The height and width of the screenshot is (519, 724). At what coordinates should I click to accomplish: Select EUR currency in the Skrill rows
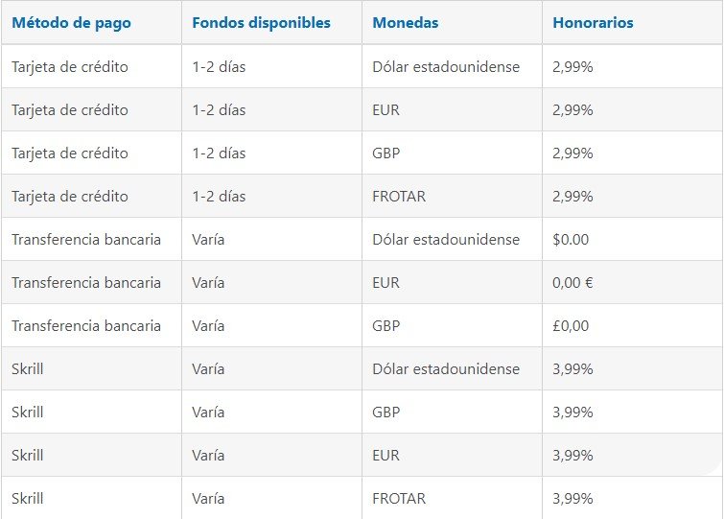tap(386, 456)
